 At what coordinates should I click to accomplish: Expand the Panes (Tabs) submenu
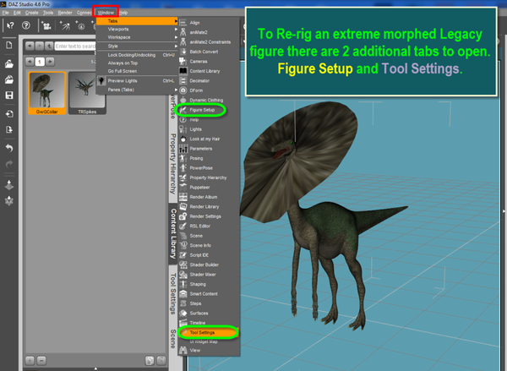pyautogui.click(x=137, y=90)
